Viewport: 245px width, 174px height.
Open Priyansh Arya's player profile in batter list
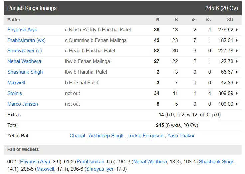tap(22, 30)
